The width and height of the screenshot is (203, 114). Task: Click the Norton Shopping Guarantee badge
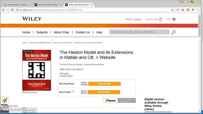tap(119, 100)
